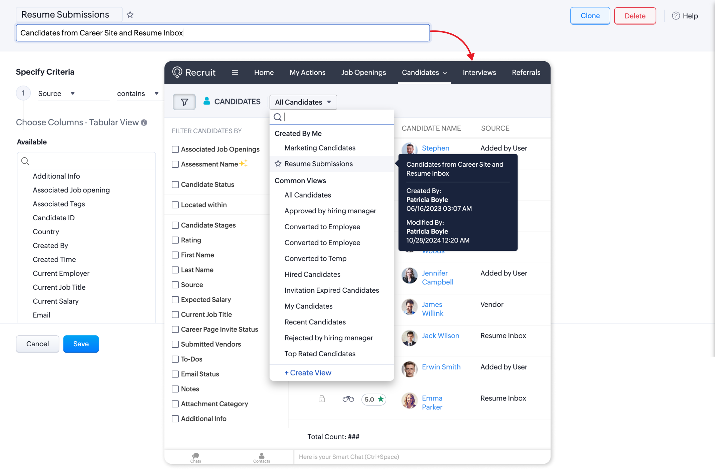Open the hamburger menu beside Recruit
Screen dimensions: 715x470
(235, 72)
